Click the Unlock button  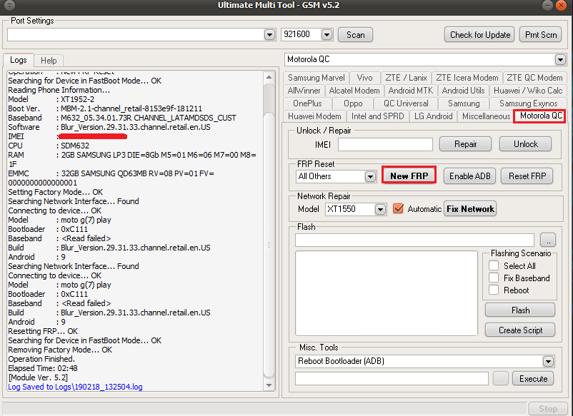coord(526,144)
